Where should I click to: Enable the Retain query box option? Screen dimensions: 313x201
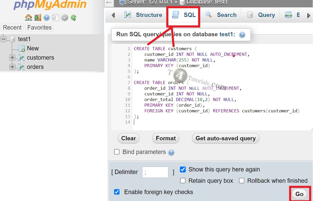pos(183,181)
